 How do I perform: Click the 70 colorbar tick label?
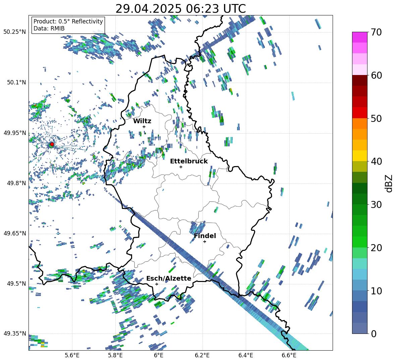pos(376,32)
